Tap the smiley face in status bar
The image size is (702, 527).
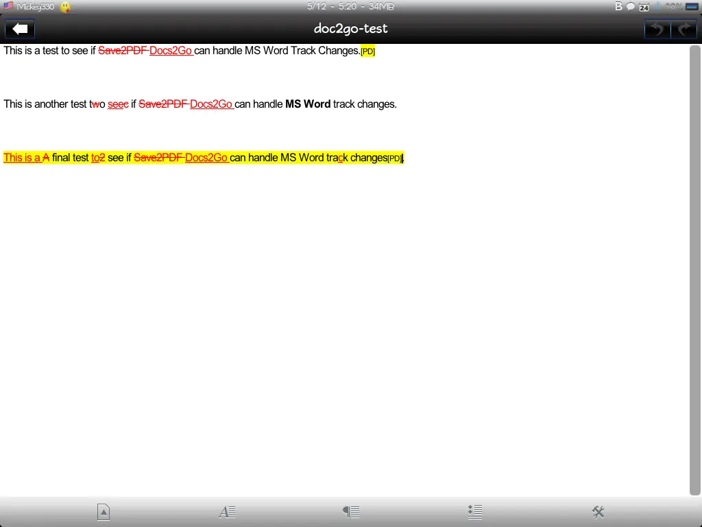click(x=65, y=7)
